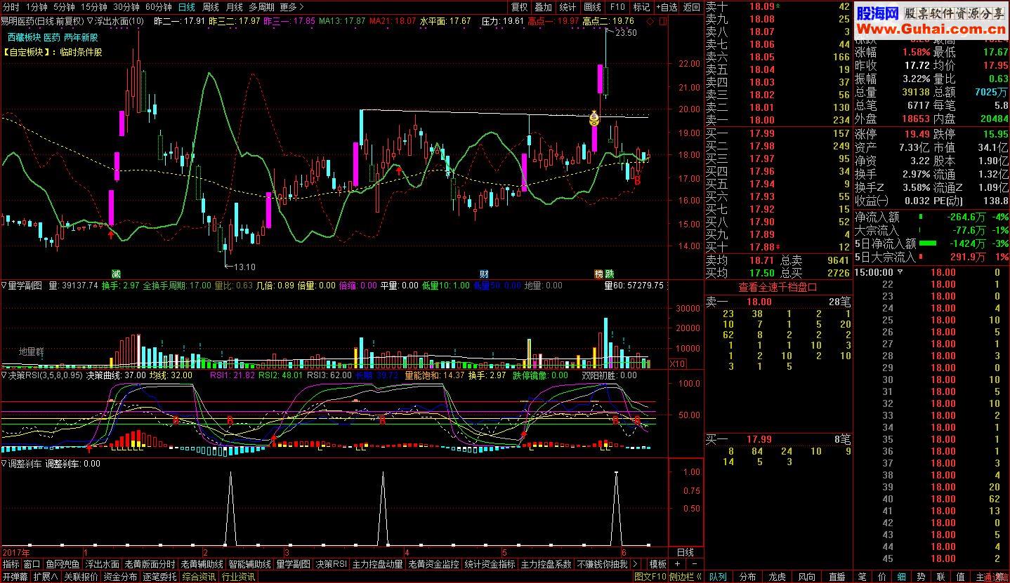Expand the 浮出水面 indicator dropdown triangle
Viewport: 1010px width, 583px height.
coord(89,21)
